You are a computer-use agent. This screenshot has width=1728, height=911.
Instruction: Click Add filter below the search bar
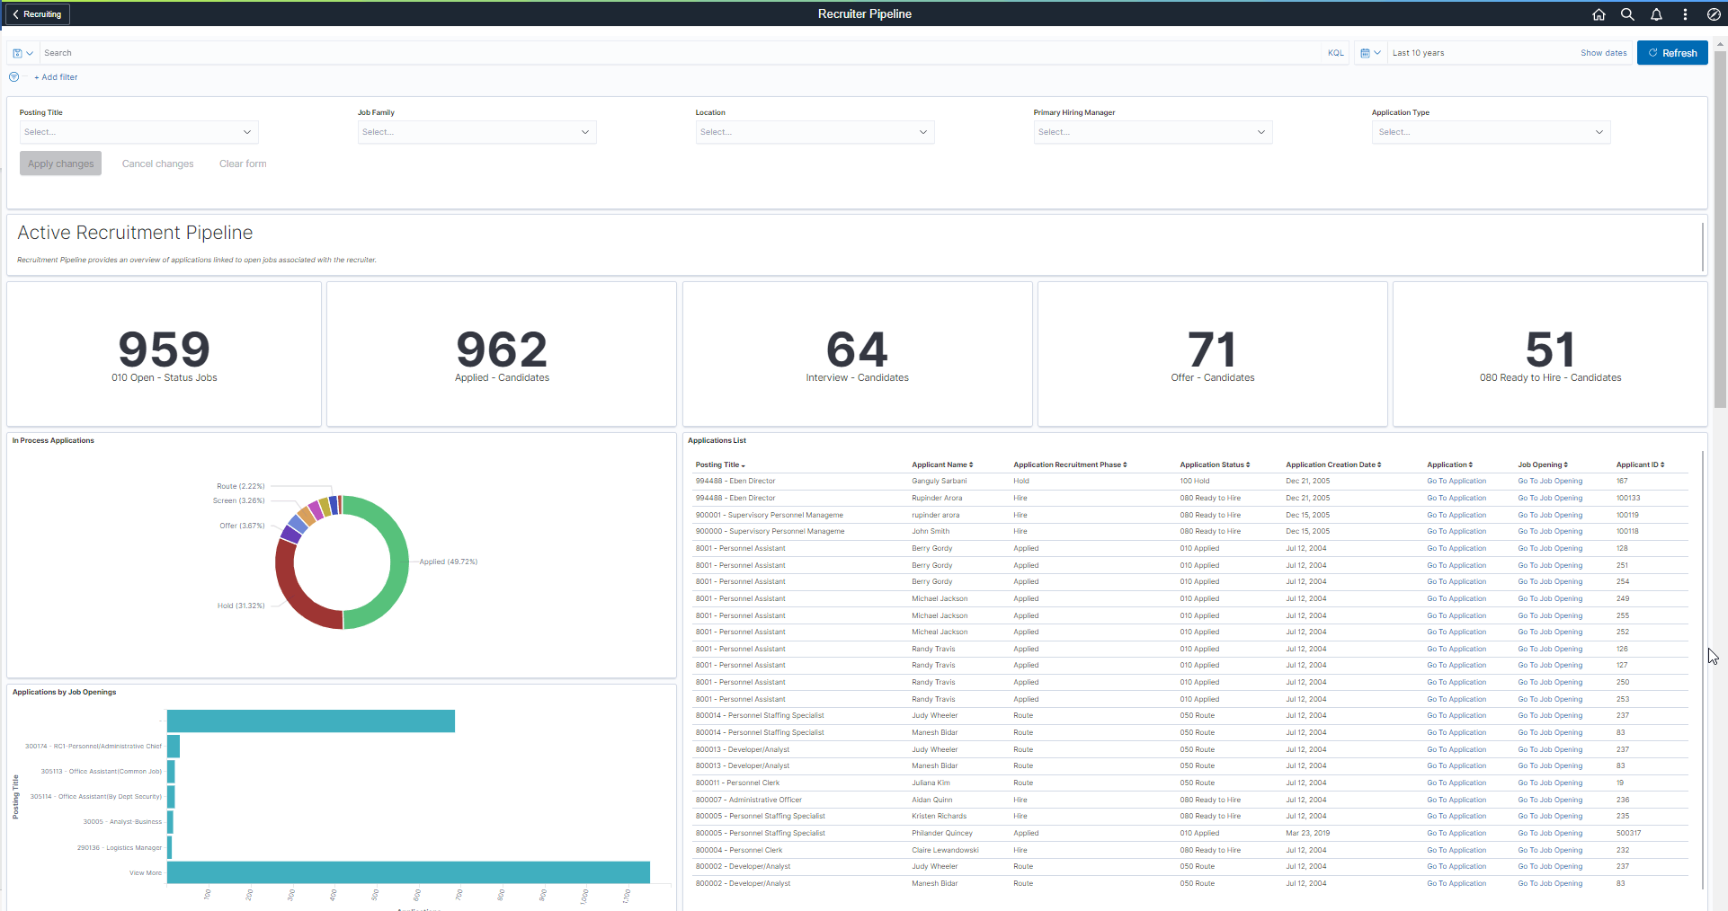click(x=56, y=77)
